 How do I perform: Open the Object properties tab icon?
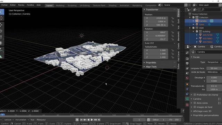pyautogui.click(x=187, y=84)
